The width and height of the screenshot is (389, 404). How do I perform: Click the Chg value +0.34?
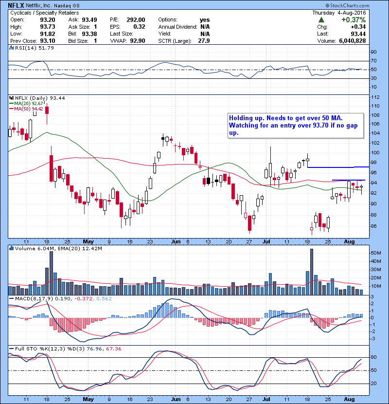tap(358, 27)
